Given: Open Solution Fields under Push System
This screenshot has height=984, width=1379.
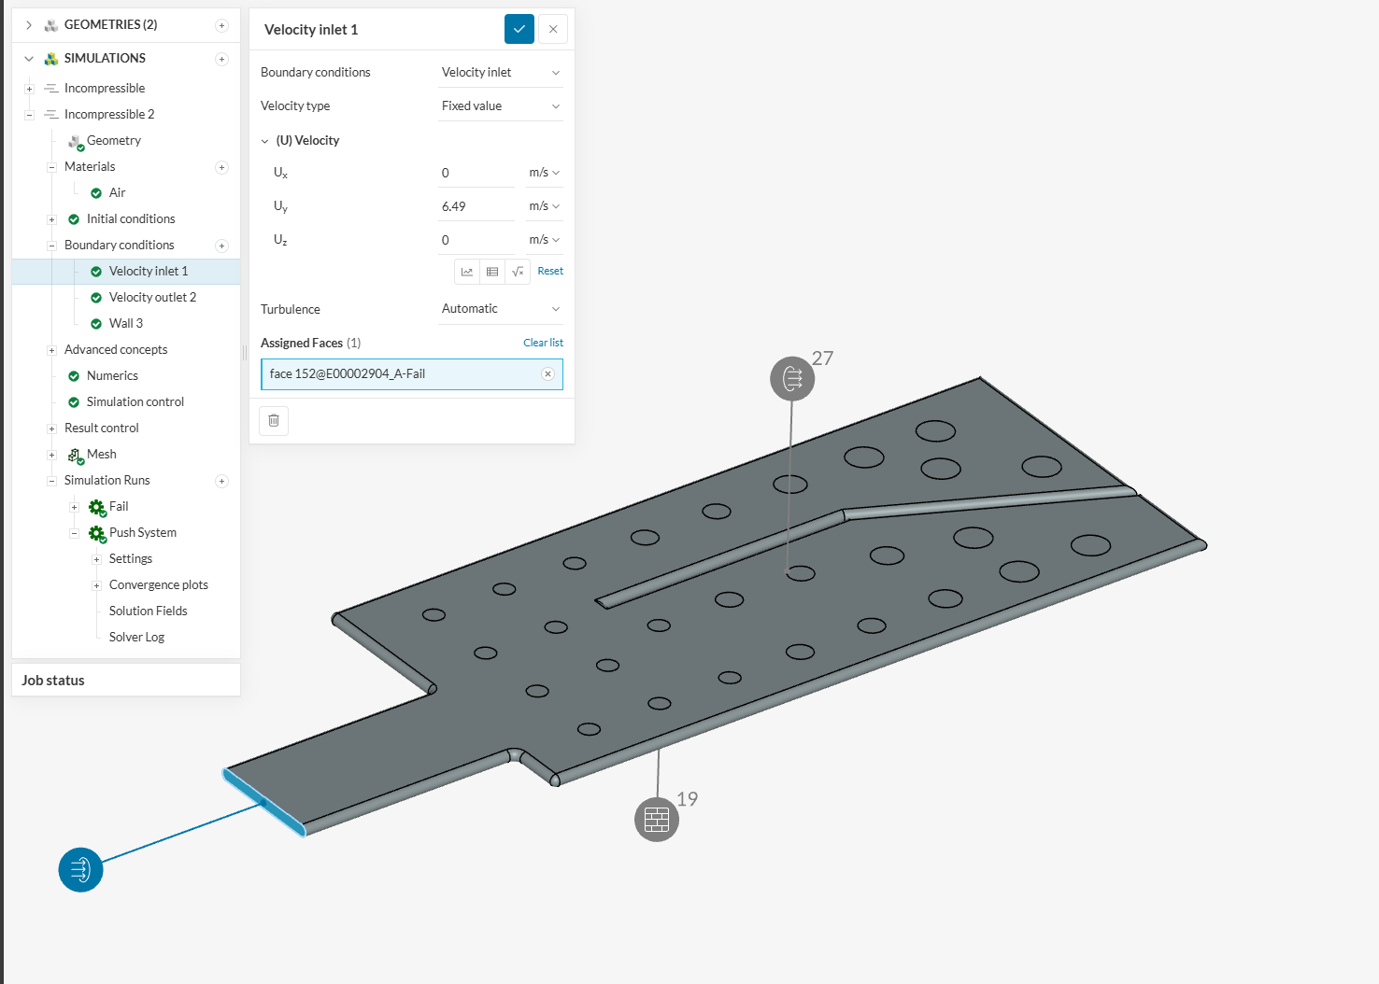Looking at the screenshot, I should tap(148, 611).
